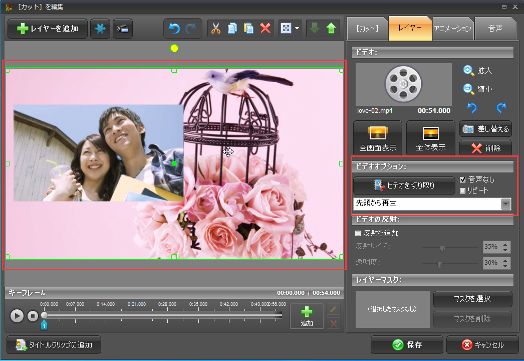Switch to the アニメーション tab
Image resolution: width=524 pixels, height=361 pixels.
[452, 29]
